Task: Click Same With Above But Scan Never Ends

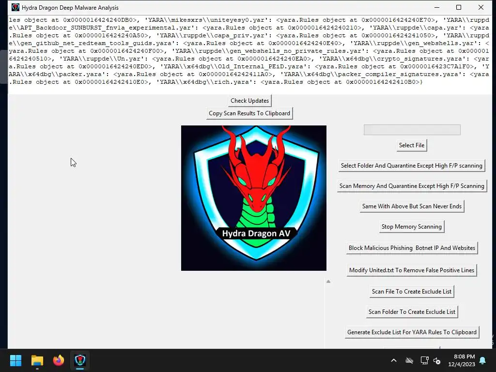Action: click(412, 206)
